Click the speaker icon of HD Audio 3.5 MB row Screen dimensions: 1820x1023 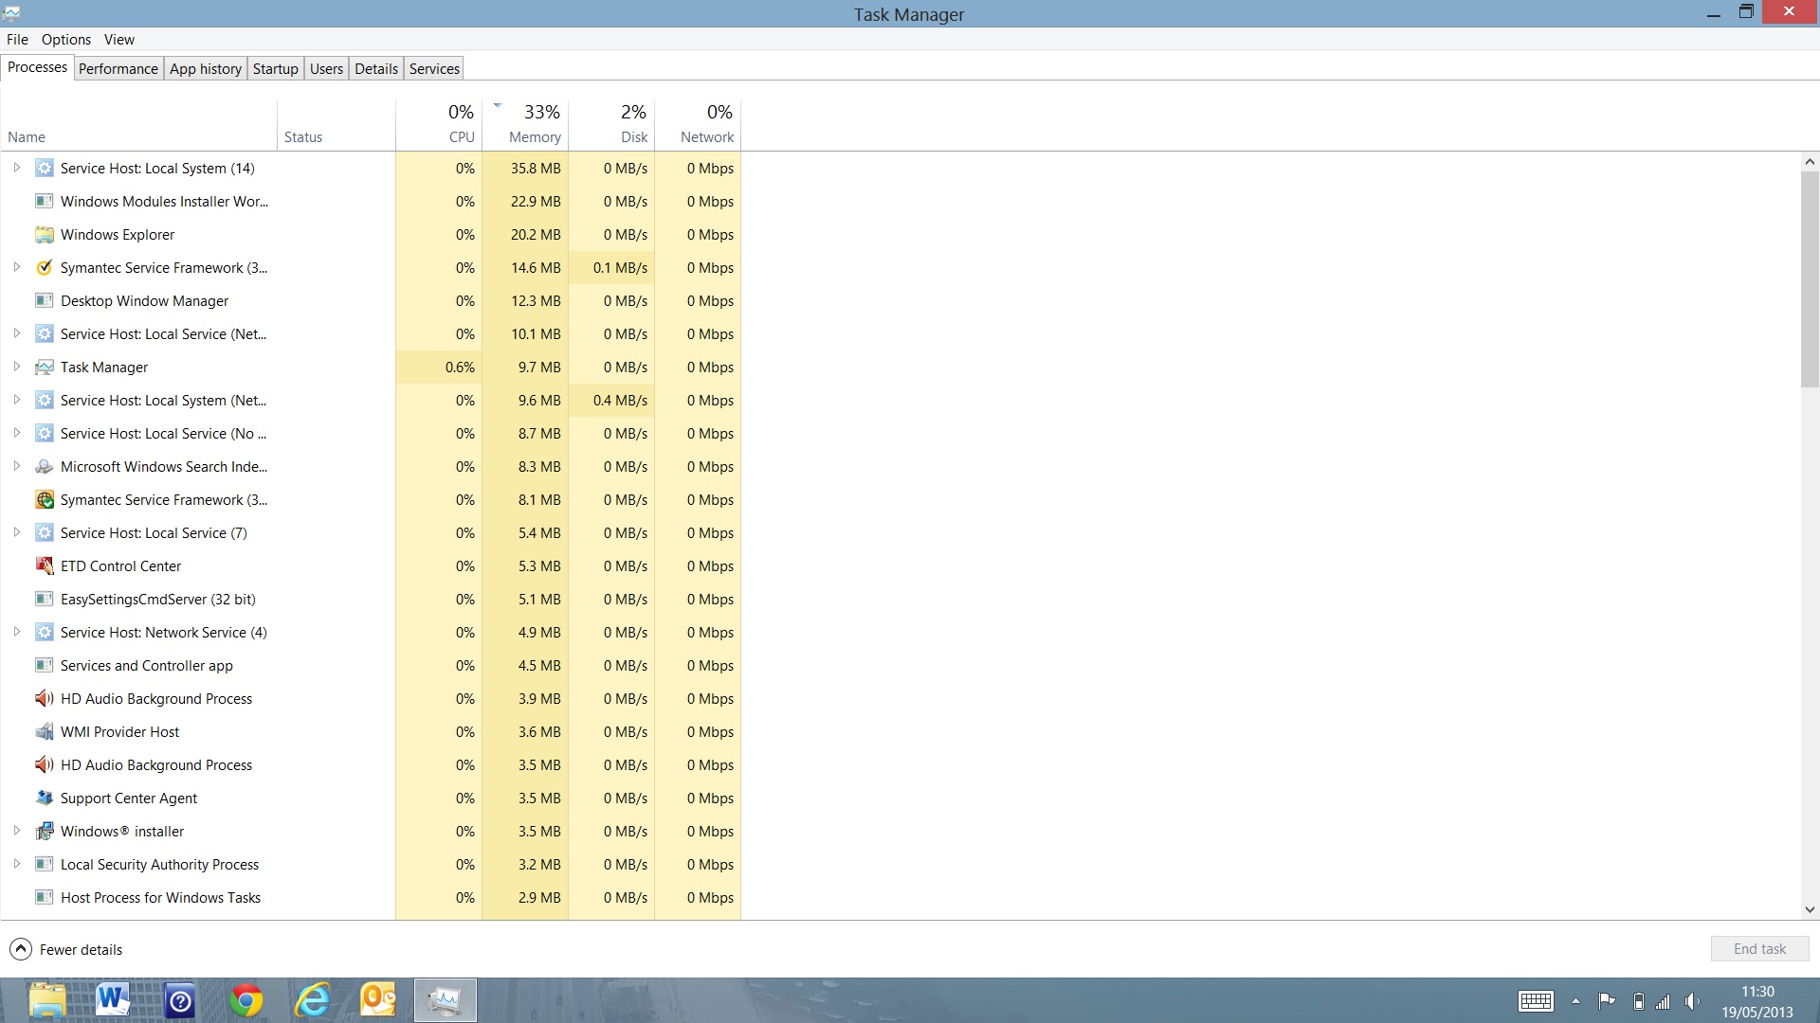(x=44, y=764)
